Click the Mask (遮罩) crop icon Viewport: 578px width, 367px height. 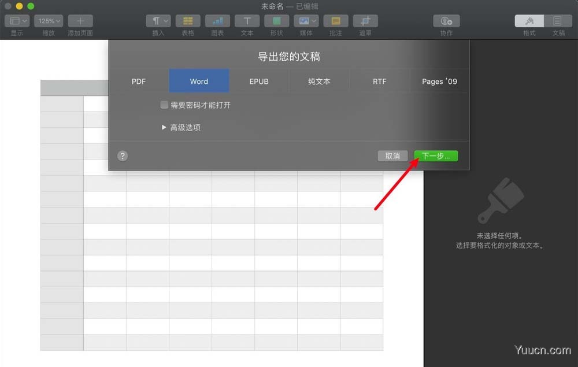click(x=365, y=21)
